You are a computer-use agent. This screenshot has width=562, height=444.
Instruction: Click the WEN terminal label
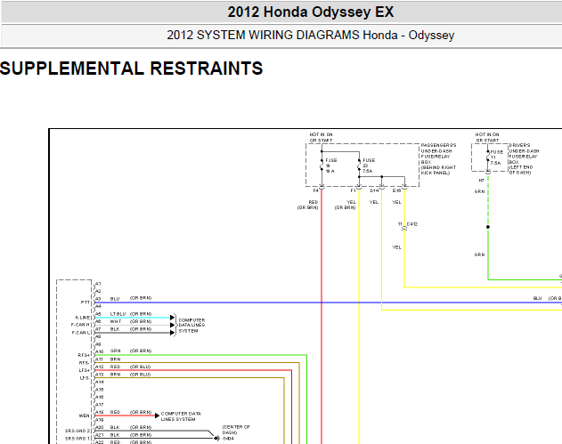85,416
